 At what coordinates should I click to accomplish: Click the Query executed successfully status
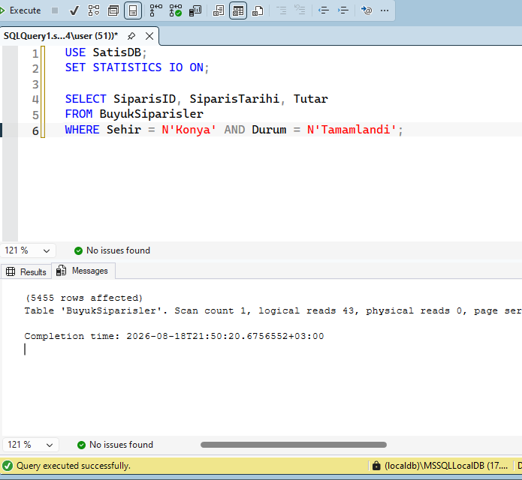point(74,466)
